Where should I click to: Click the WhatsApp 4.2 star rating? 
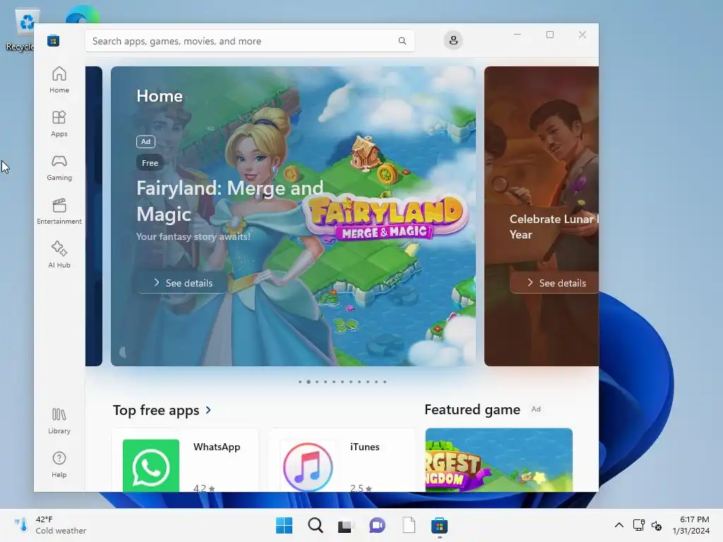tap(204, 488)
